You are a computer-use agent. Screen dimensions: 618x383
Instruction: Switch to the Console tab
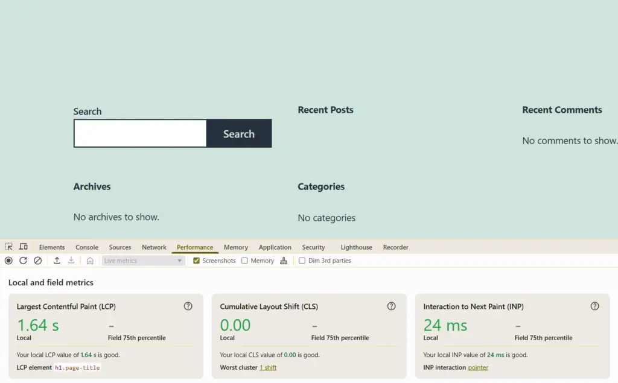pyautogui.click(x=87, y=247)
